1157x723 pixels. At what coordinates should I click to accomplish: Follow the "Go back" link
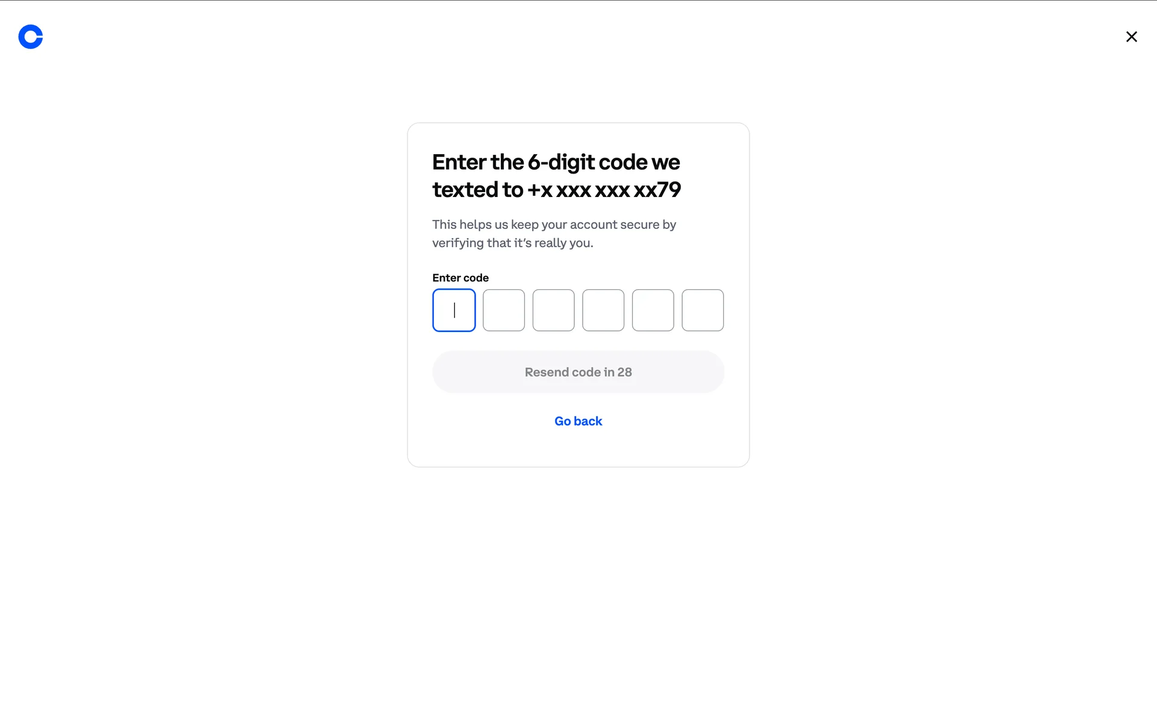(x=578, y=421)
